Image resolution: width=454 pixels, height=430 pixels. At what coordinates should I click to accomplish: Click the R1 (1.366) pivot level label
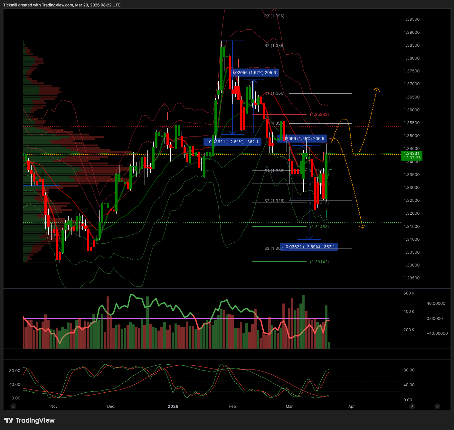(274, 93)
